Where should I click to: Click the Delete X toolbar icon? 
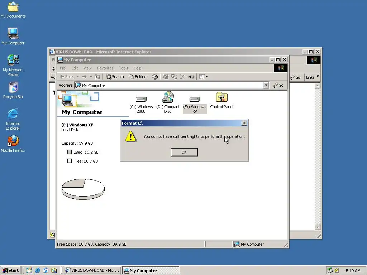pos(182,77)
